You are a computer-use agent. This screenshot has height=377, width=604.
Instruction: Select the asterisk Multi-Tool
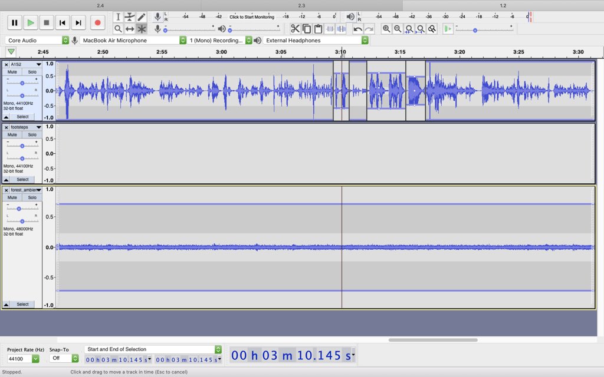(x=142, y=29)
